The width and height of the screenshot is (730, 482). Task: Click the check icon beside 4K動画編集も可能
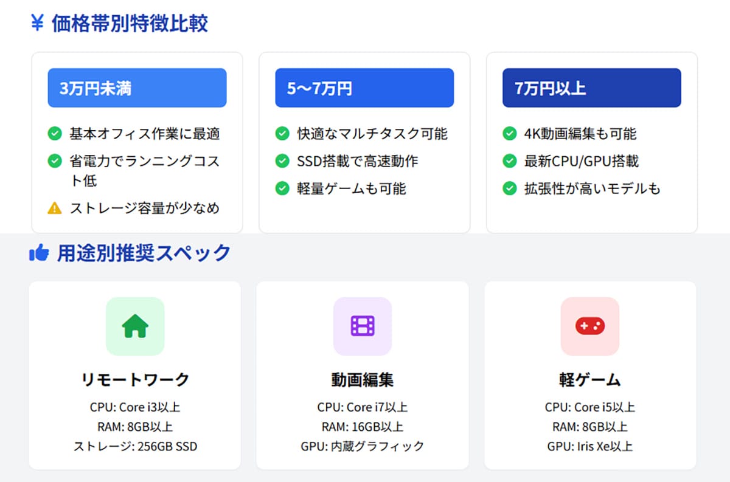pyautogui.click(x=510, y=133)
